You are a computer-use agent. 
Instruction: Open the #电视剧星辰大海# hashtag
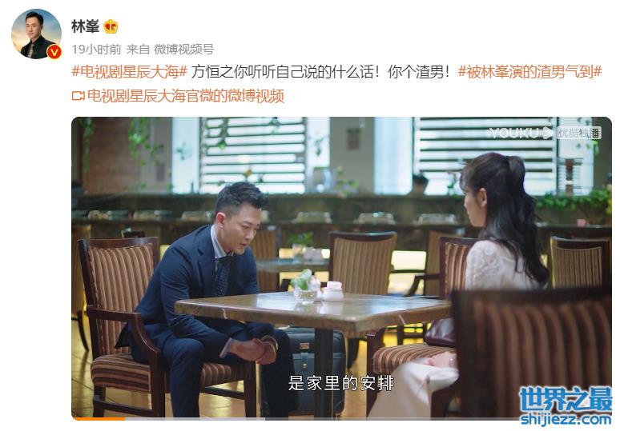coord(129,72)
